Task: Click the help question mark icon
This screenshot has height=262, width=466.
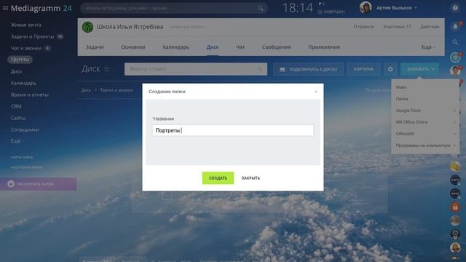Action: [x=455, y=8]
